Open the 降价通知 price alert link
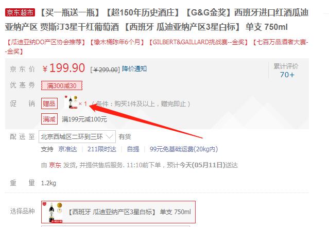 (x=134, y=68)
